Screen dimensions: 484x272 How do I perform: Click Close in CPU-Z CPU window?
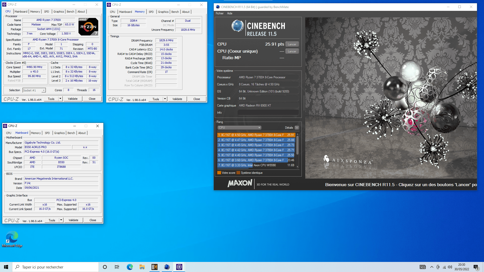(92, 99)
